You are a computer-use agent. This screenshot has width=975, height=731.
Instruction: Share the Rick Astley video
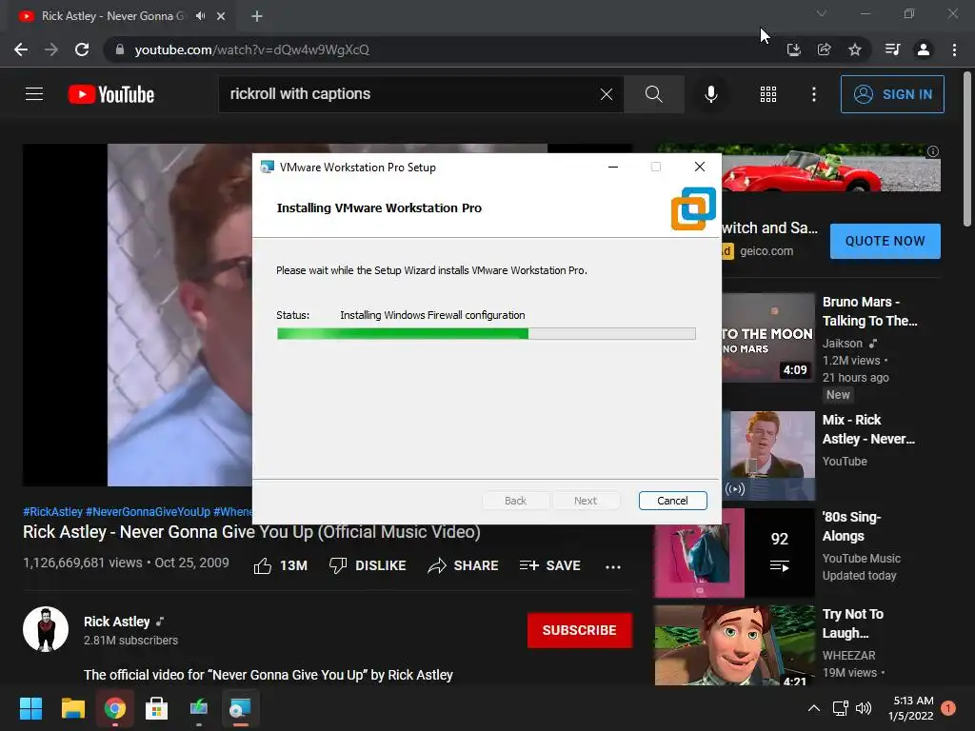464,565
